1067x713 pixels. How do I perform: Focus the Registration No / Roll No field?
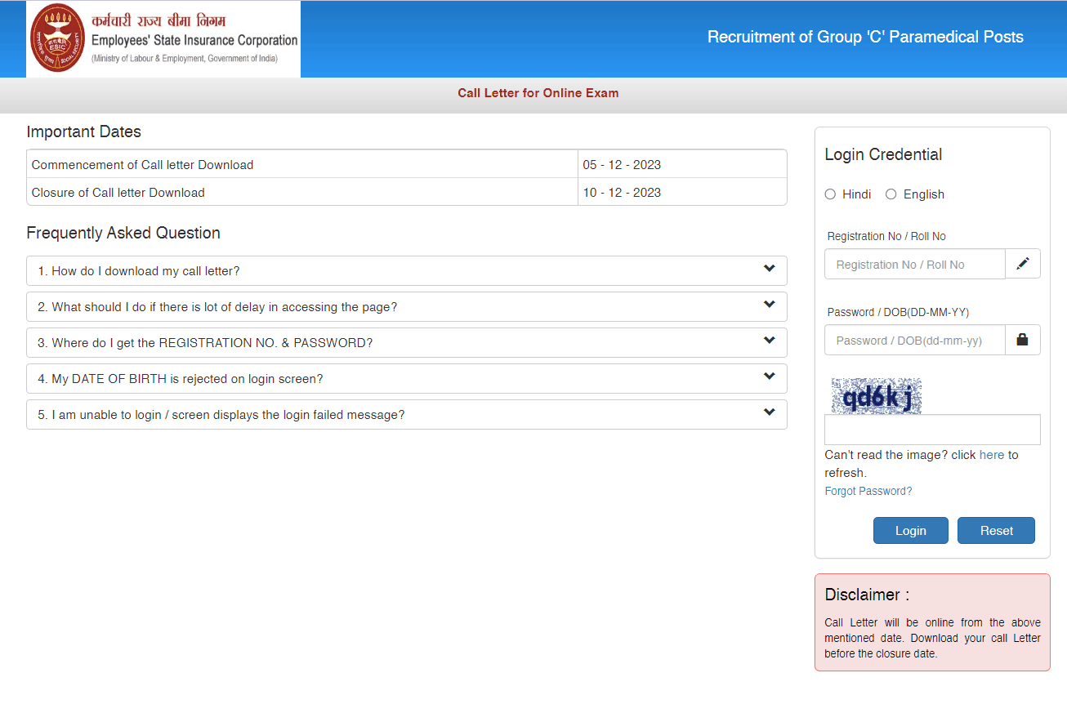pyautogui.click(x=914, y=265)
